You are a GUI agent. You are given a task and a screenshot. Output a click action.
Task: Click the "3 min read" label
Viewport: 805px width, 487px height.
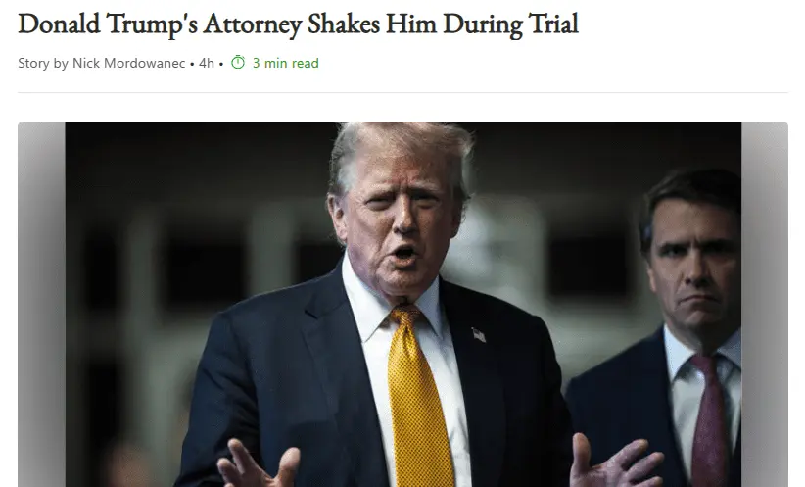point(285,63)
